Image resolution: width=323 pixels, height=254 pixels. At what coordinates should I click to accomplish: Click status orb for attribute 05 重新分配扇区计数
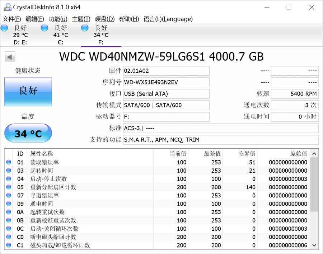(9, 187)
